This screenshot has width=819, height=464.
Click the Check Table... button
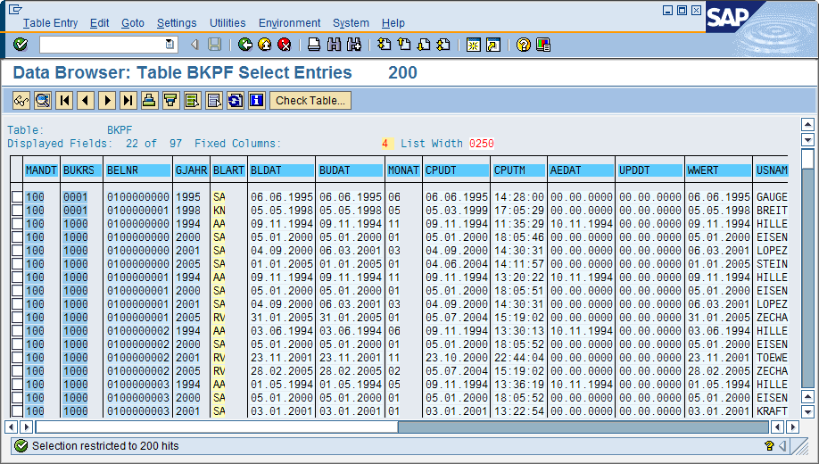point(310,101)
